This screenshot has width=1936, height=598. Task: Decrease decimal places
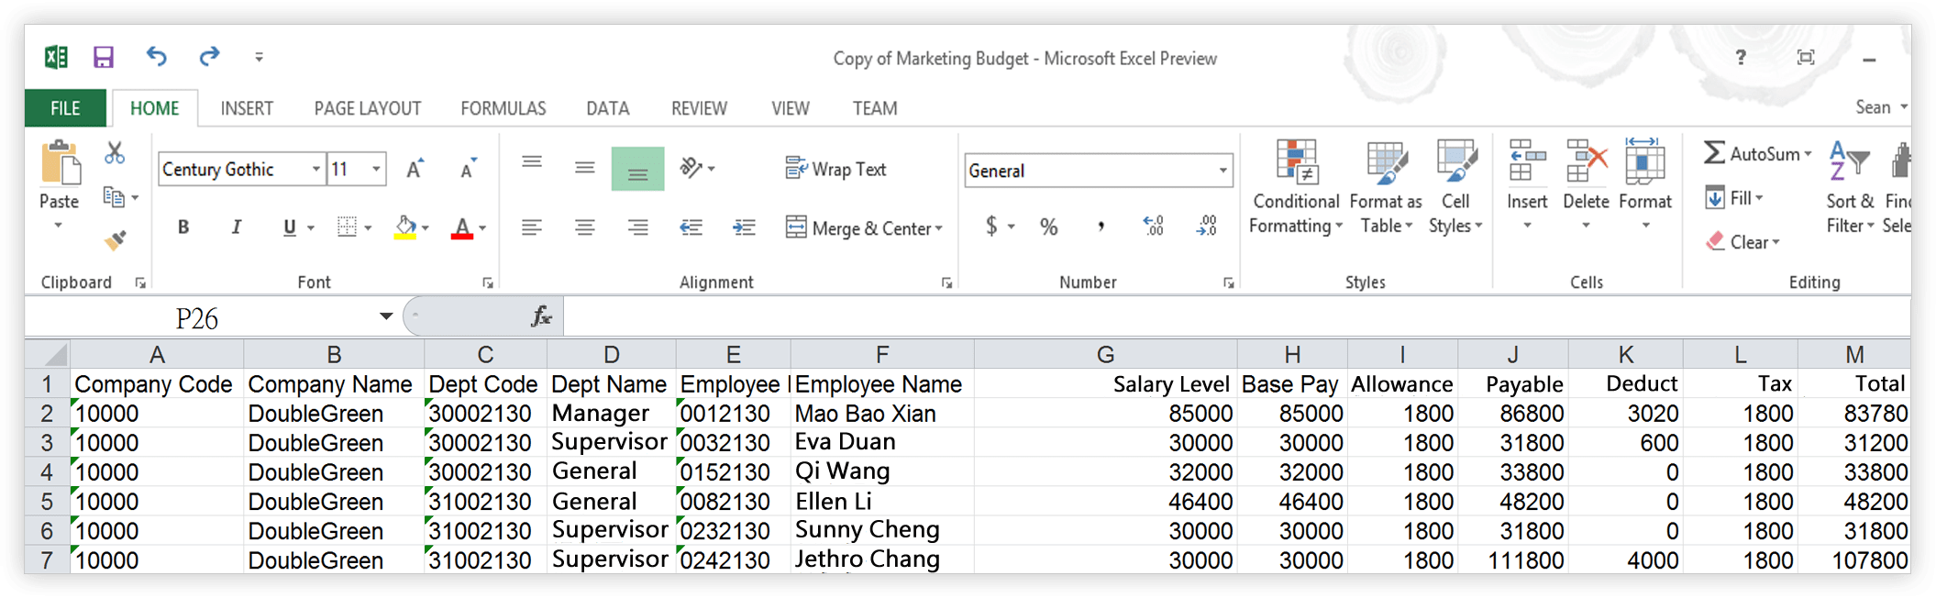click(x=1207, y=227)
